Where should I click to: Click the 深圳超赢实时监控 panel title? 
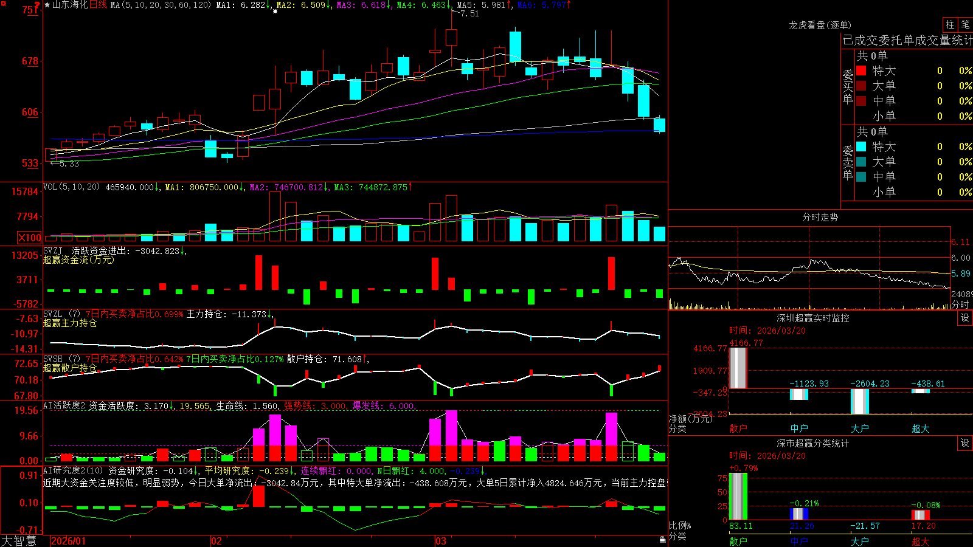[812, 318]
